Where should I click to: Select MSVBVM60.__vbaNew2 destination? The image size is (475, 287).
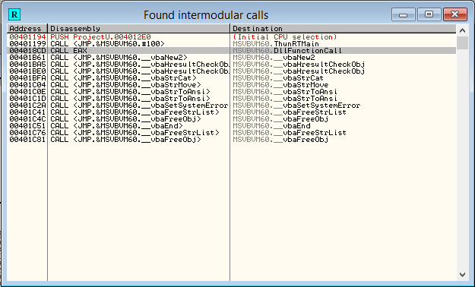point(274,58)
